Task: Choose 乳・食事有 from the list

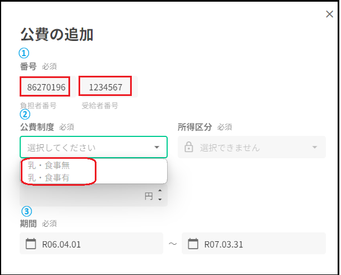Action: (49, 178)
